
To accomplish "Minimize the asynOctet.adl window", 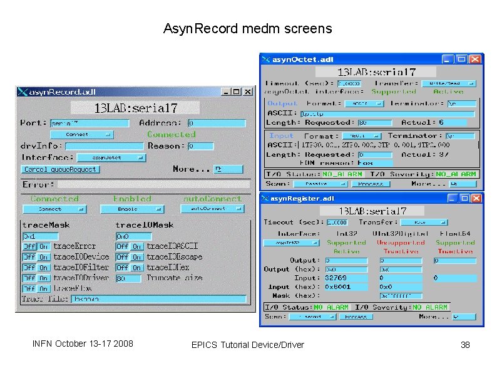I will (448, 60).
